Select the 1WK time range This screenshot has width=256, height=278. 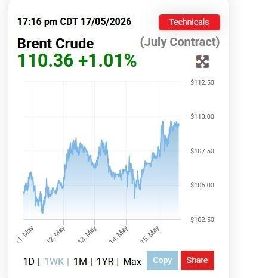tap(54, 261)
